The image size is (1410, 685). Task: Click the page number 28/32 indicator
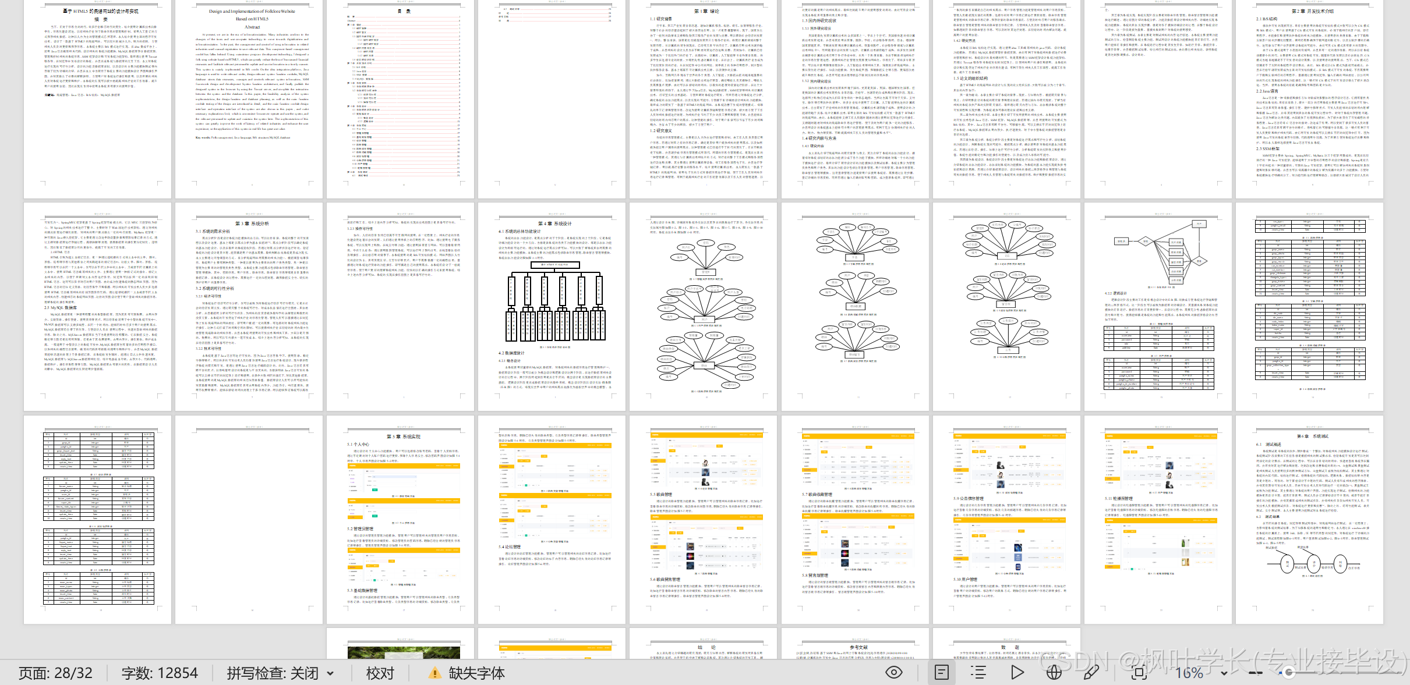click(55, 673)
